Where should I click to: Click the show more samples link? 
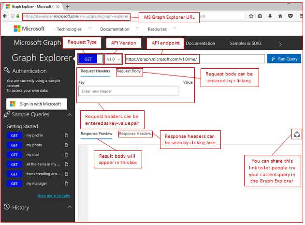[x=54, y=195]
